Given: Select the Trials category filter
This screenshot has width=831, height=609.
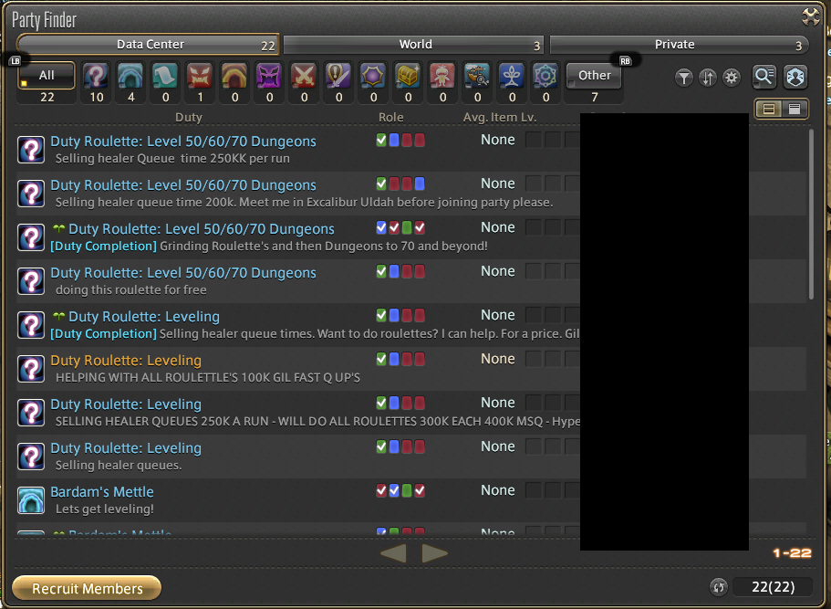Looking at the screenshot, I should (x=200, y=77).
